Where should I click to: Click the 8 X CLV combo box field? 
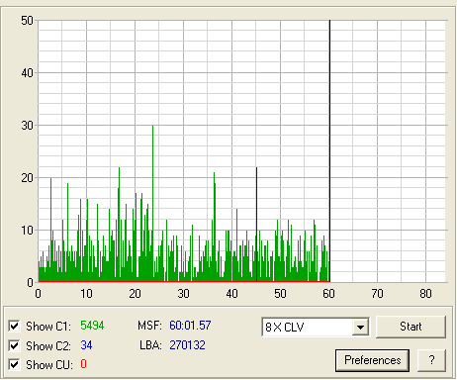pos(316,328)
